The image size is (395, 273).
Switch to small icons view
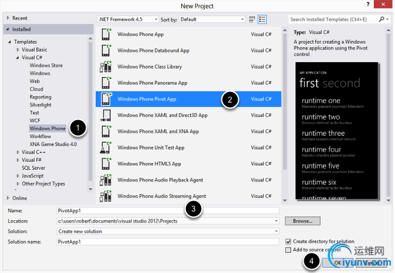click(252, 20)
